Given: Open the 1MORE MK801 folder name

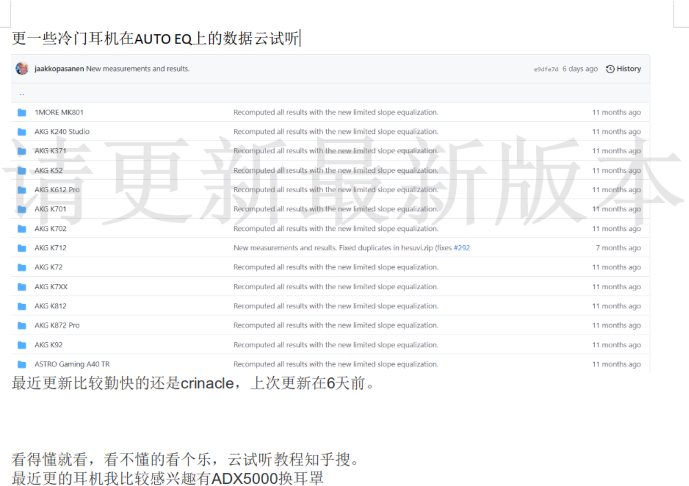Looking at the screenshot, I should point(59,112).
